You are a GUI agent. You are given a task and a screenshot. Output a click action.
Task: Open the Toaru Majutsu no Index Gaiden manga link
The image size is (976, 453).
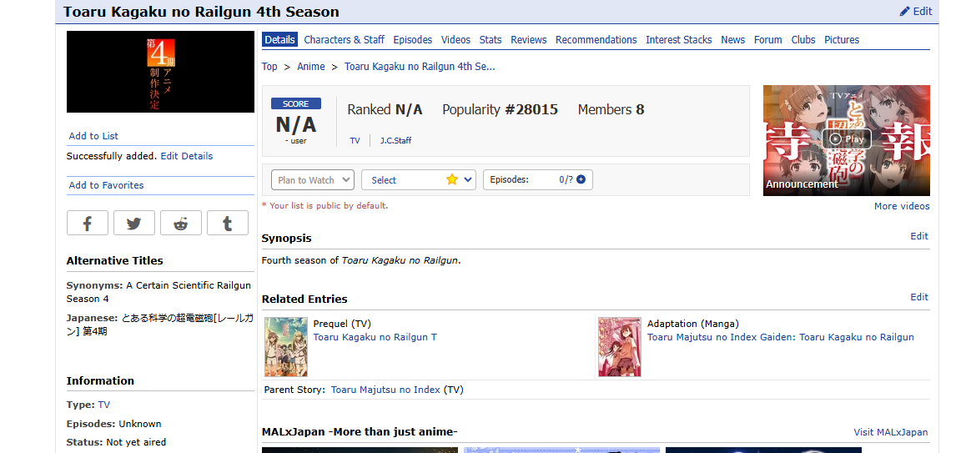click(781, 337)
